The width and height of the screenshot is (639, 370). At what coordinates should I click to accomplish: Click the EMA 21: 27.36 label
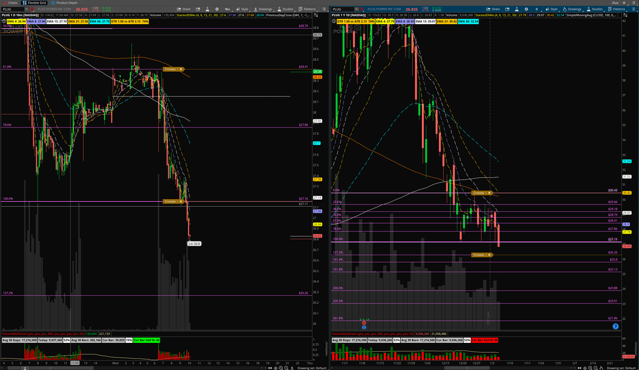click(x=78, y=21)
